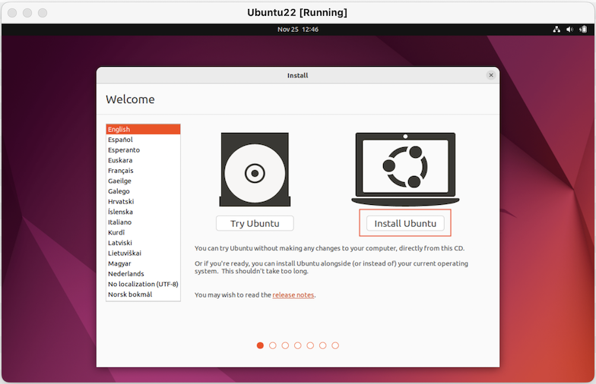Click the battery power icon in top bar
This screenshot has height=384, width=596.
(x=583, y=29)
